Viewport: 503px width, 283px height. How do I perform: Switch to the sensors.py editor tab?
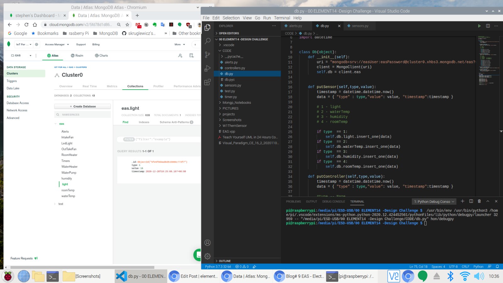(x=360, y=26)
